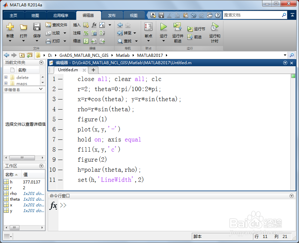Go back with the blue left arrow in navigation group
The image size is (299, 243).
(x=120, y=25)
